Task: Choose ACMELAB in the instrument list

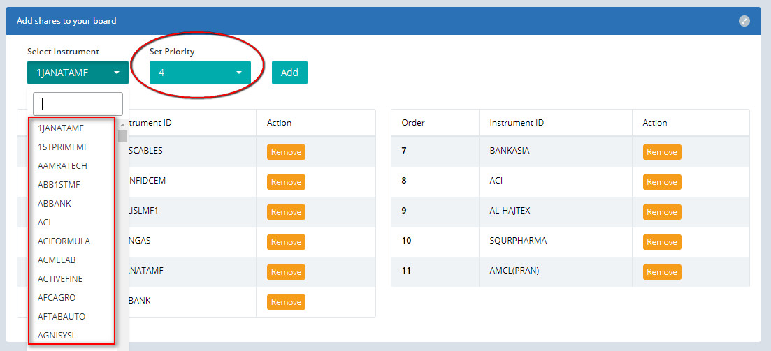Action: pyautogui.click(x=57, y=260)
